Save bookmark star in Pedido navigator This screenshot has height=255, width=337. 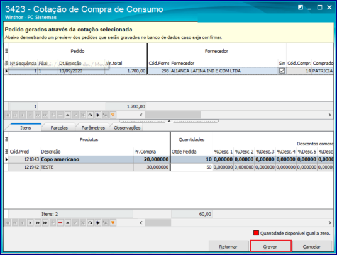point(98,115)
